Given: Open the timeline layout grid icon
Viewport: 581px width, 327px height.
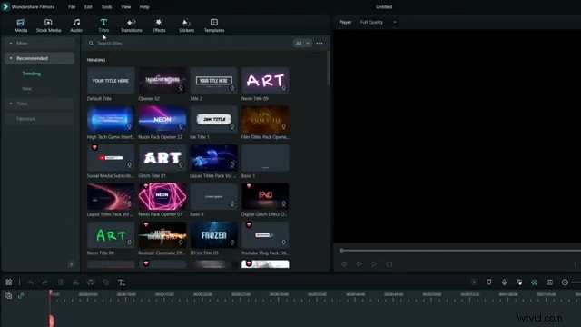Looking at the screenshot, I should (8, 282).
